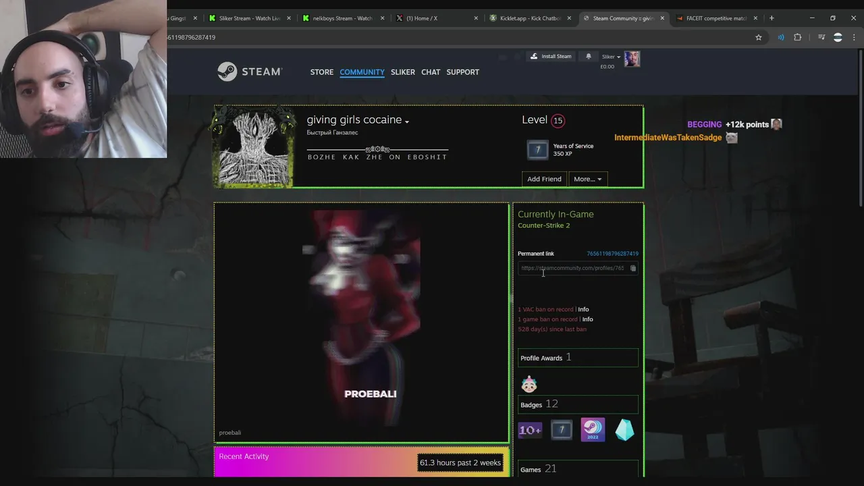864x486 pixels.
Task: Click the permanent link Steam ID number
Action: [x=612, y=254]
